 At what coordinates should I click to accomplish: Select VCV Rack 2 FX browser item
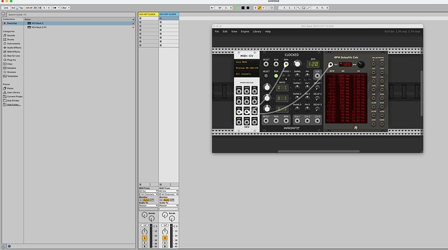(39, 27)
